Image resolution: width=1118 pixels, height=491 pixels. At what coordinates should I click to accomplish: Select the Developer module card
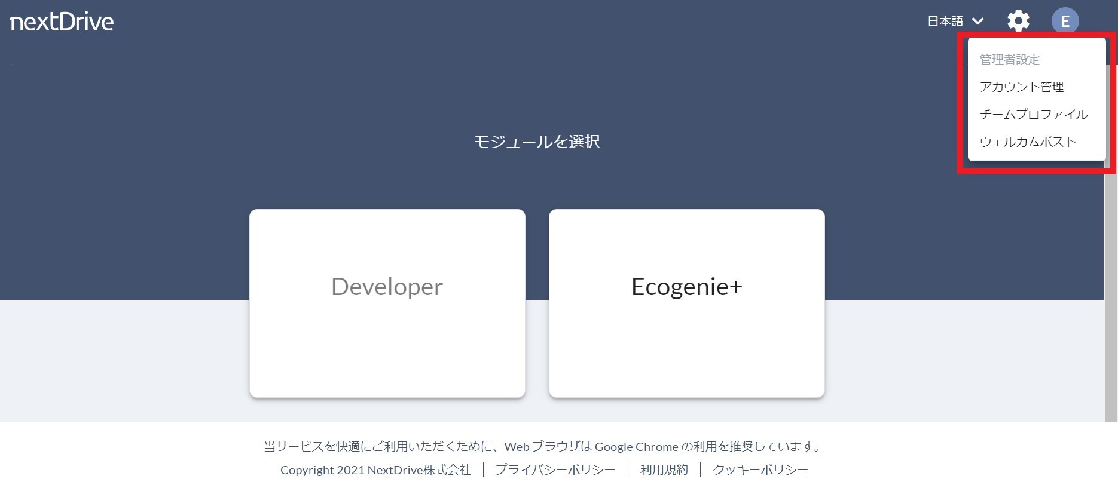(x=387, y=303)
